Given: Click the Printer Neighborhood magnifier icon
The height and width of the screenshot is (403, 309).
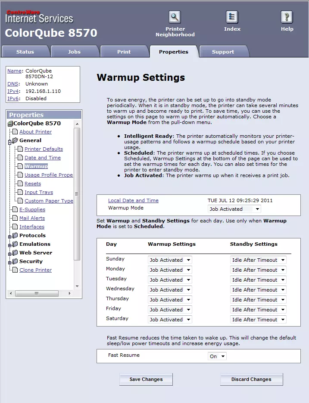Looking at the screenshot, I should [x=175, y=17].
